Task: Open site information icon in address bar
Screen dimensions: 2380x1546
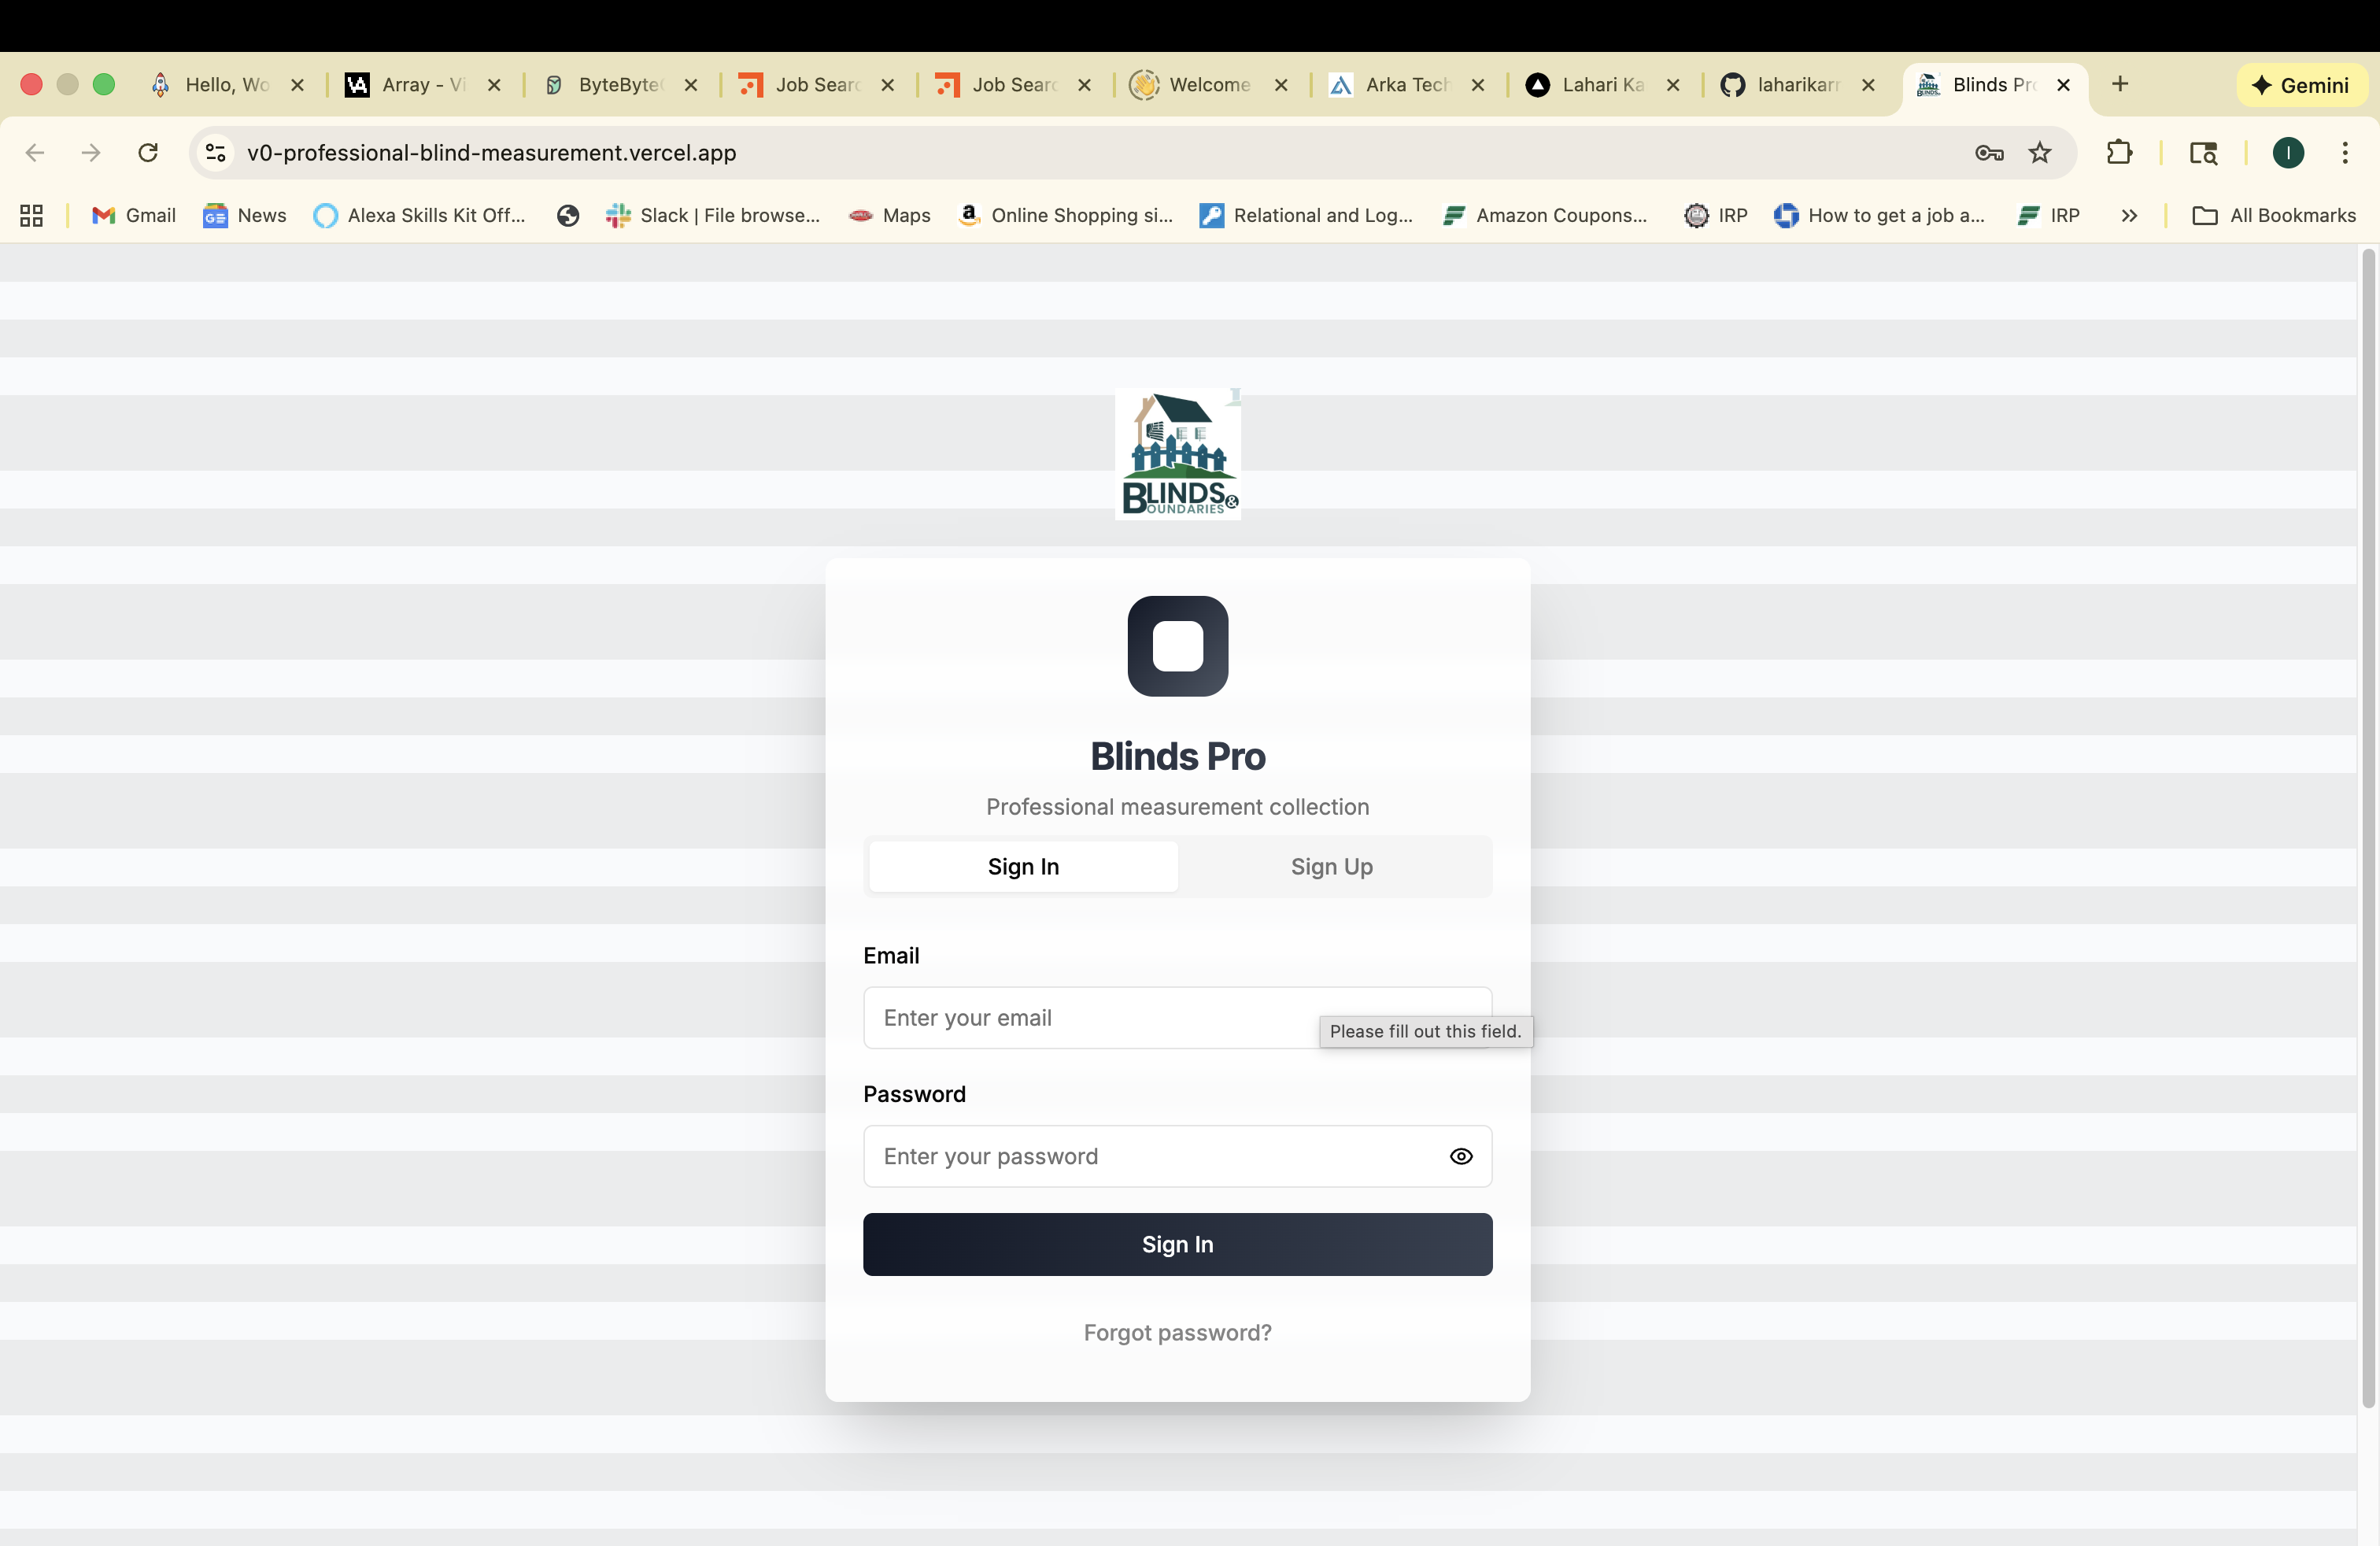Action: (216, 153)
